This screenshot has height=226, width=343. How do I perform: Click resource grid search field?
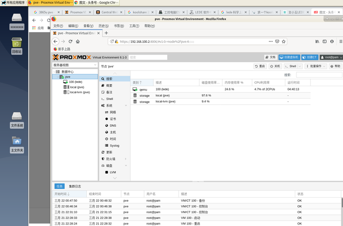coord(319,75)
